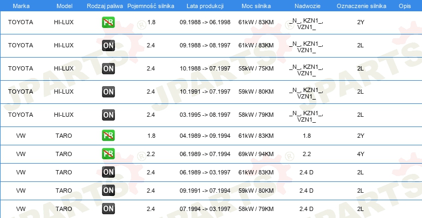Click the ON diesel icon in the 09.1991 -> 07.1994 row
422x218 pixels.
[108, 190]
